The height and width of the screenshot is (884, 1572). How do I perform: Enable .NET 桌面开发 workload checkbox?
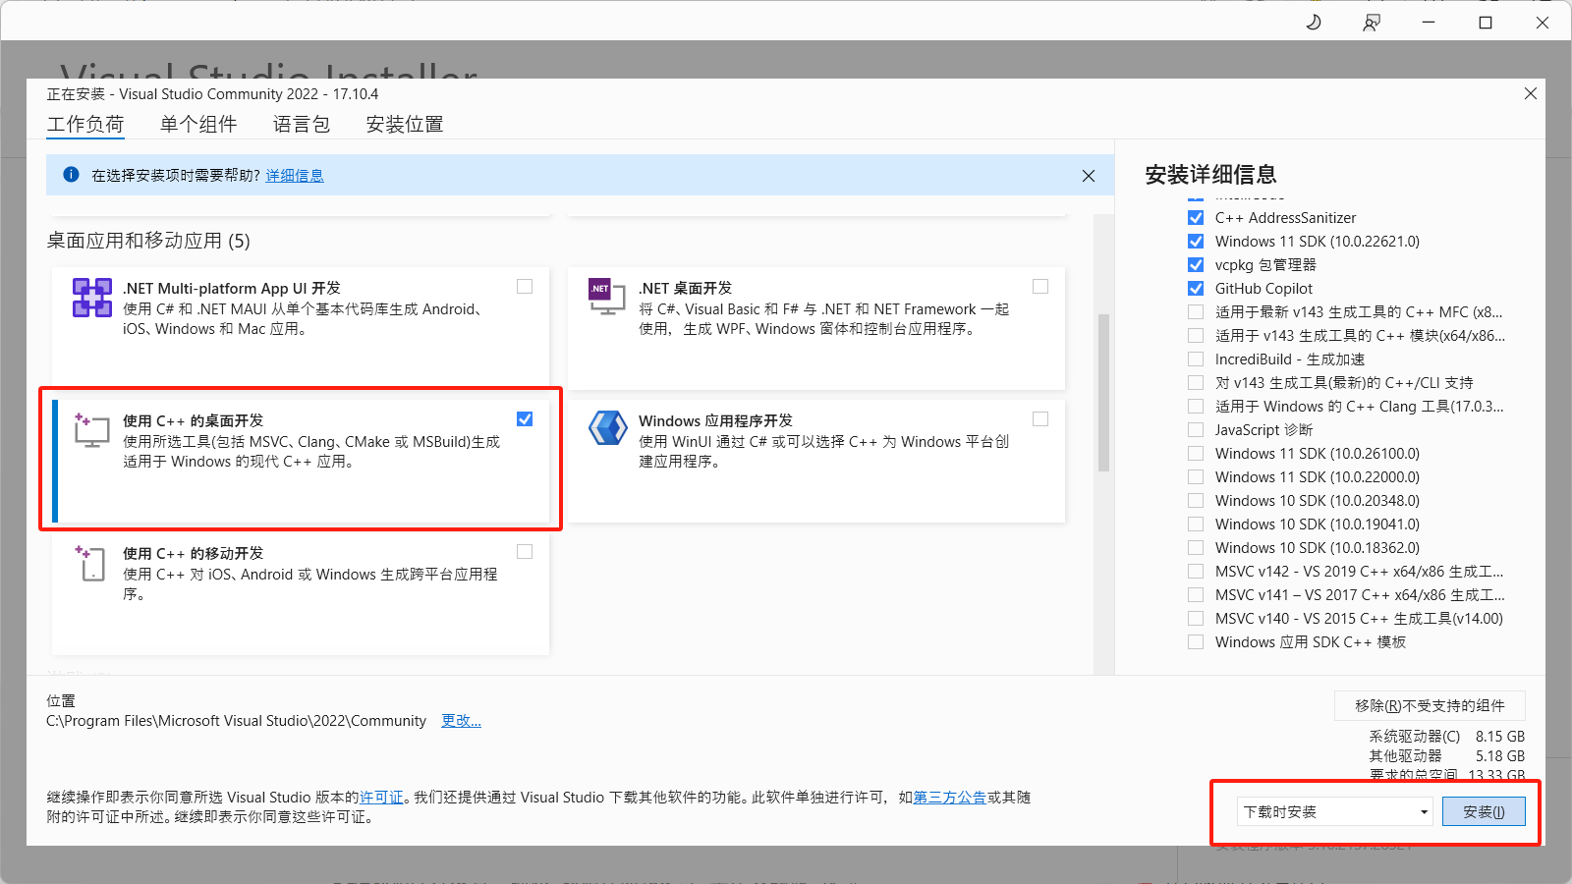tap(1040, 287)
